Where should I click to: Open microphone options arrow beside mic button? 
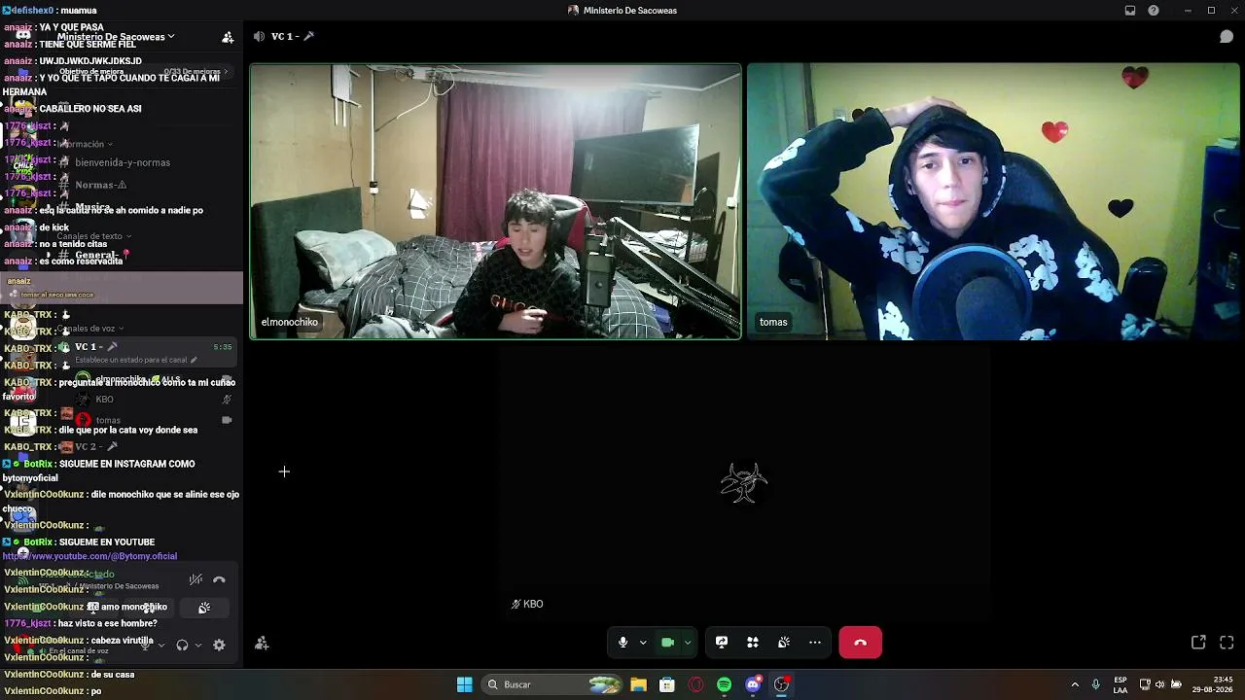pyautogui.click(x=643, y=643)
